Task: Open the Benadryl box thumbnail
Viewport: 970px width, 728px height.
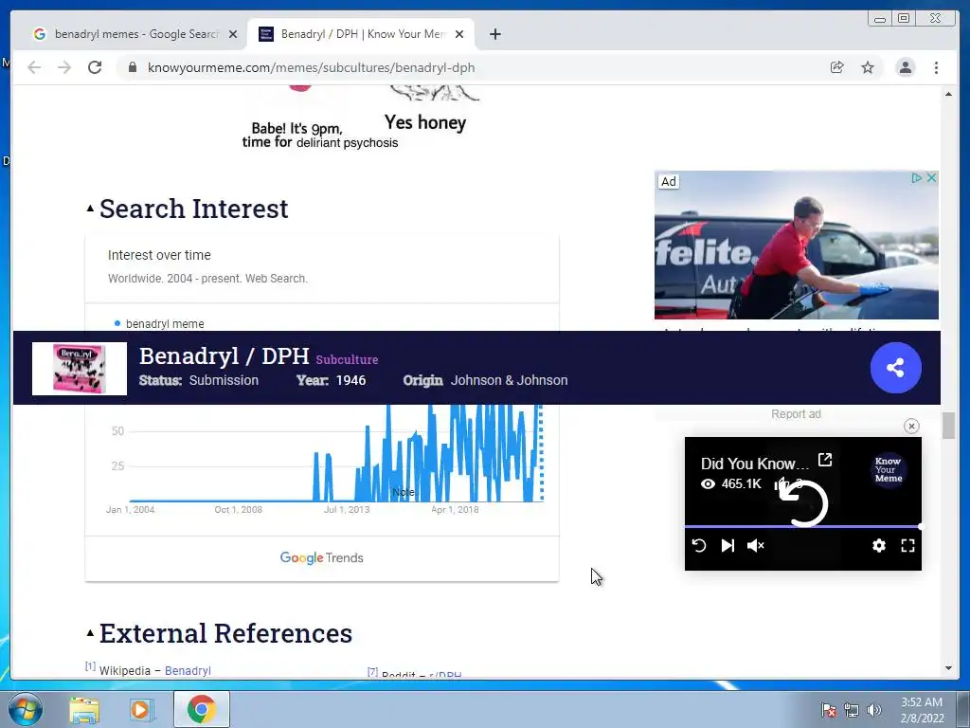Action: (x=80, y=369)
